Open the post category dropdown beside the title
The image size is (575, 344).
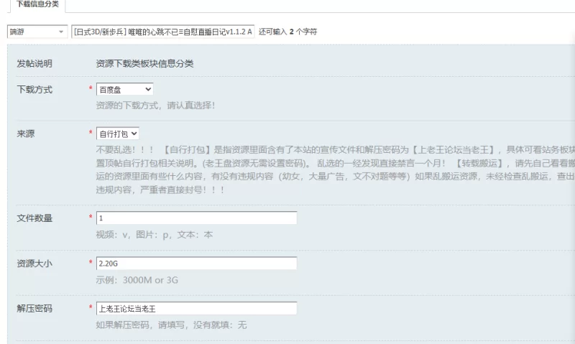coord(37,32)
